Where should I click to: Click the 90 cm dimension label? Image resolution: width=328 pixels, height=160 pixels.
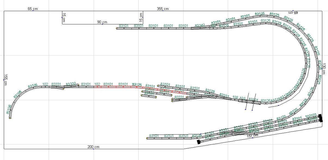[102, 22]
